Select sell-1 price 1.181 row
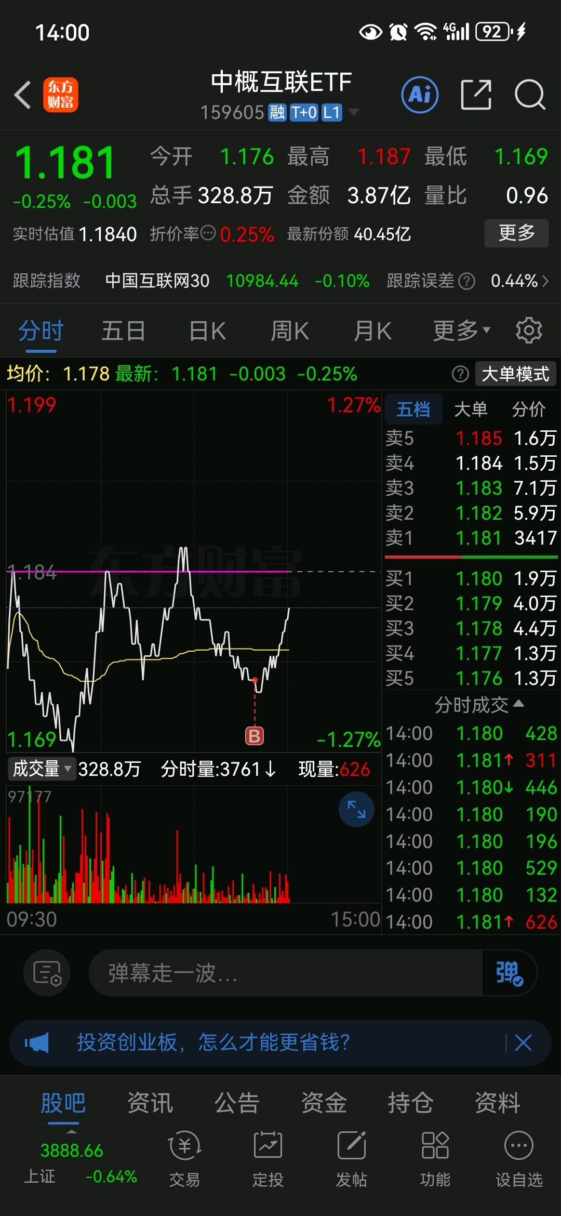The image size is (561, 1216). pyautogui.click(x=471, y=538)
